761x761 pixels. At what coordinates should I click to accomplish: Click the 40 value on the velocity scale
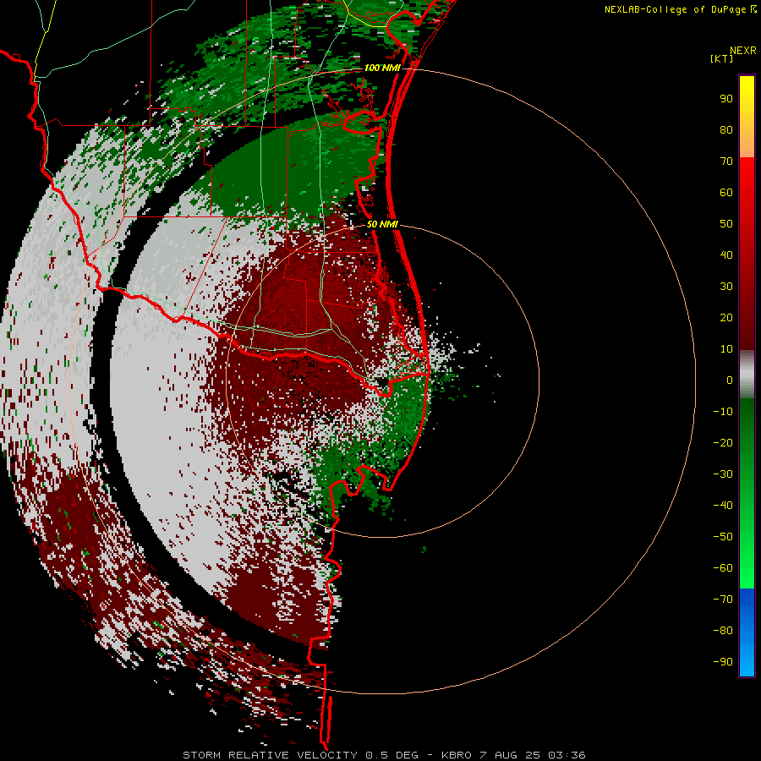[726, 255]
